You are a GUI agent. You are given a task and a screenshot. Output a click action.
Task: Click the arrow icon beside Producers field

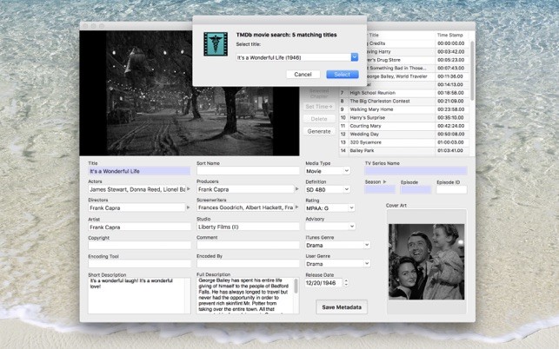[x=296, y=188]
